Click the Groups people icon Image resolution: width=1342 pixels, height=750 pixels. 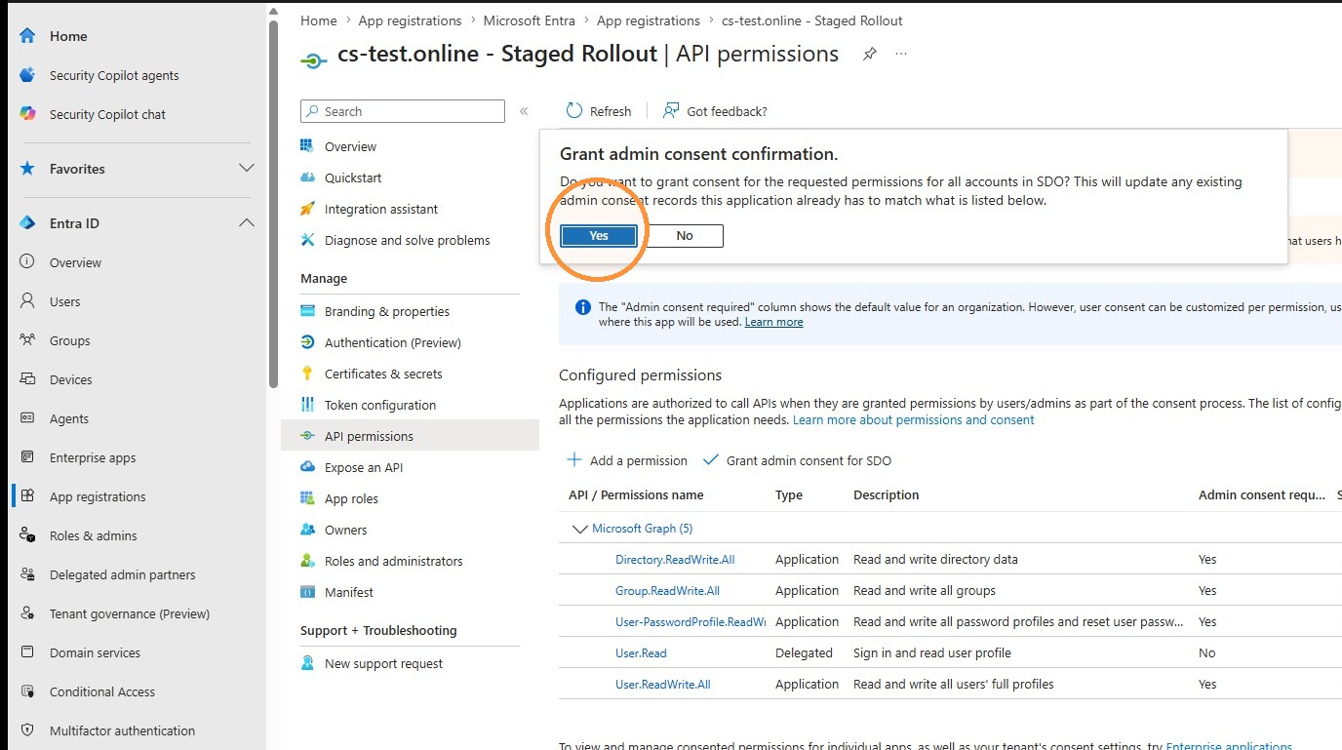pyautogui.click(x=27, y=340)
